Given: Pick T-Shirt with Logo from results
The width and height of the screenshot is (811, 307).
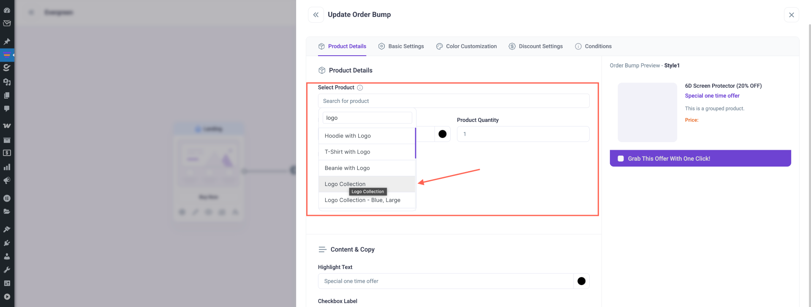Looking at the screenshot, I should click(347, 152).
